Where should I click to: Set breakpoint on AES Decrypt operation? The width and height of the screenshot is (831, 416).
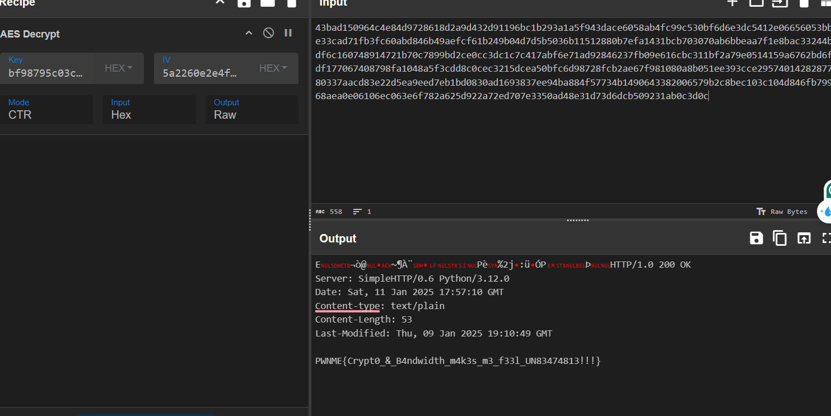(x=288, y=33)
